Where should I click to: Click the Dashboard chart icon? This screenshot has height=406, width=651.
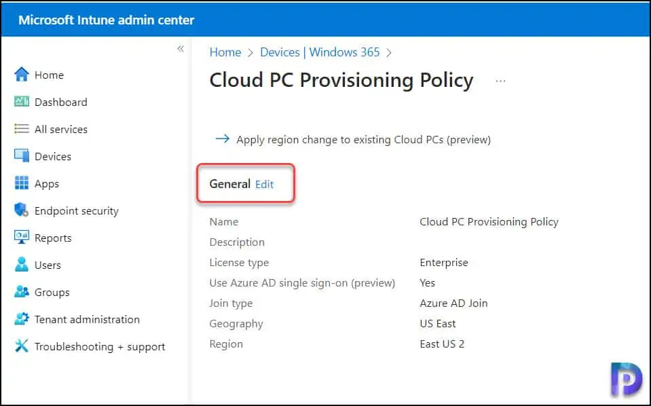pos(22,102)
